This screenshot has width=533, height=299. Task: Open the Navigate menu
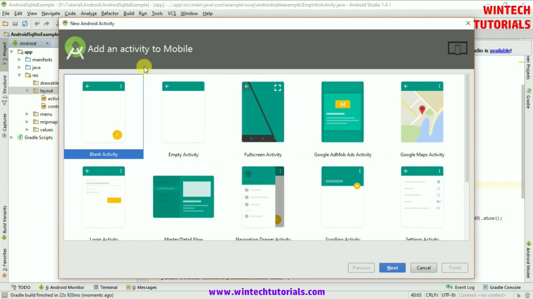[51, 13]
